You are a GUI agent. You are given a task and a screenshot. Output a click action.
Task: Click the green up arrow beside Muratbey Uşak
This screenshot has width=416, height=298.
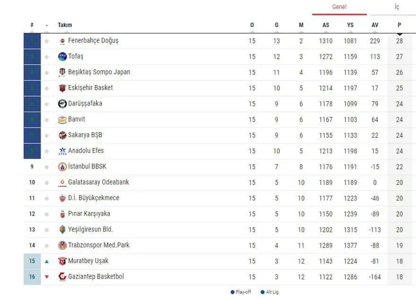point(46,261)
